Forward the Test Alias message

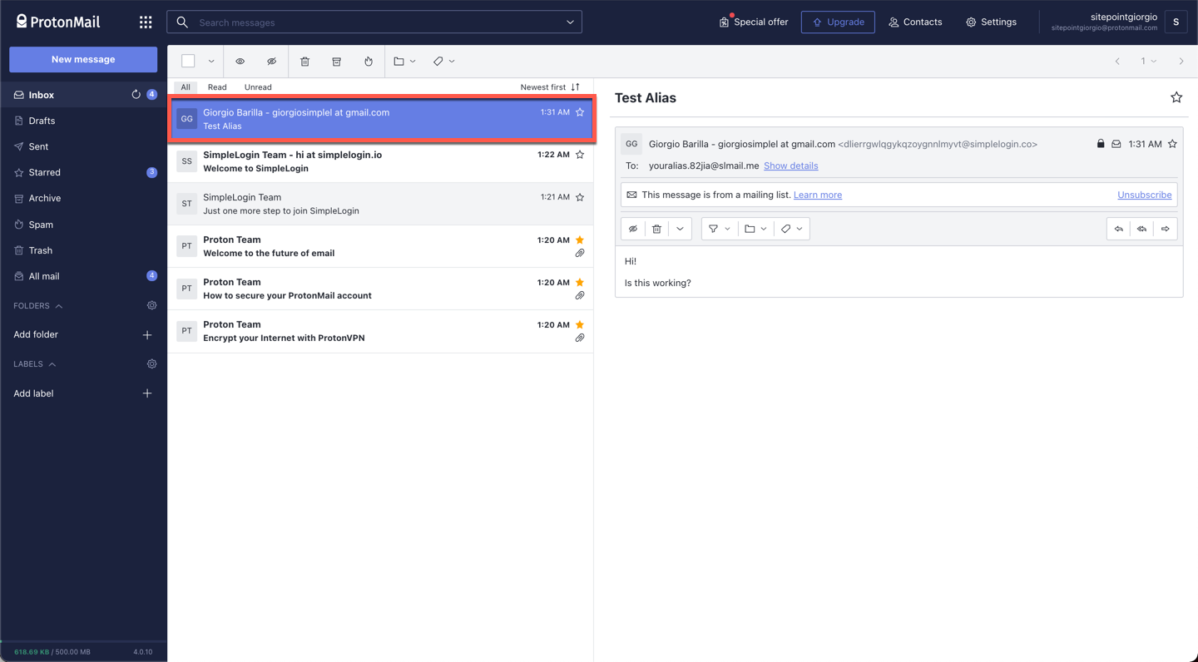tap(1165, 229)
